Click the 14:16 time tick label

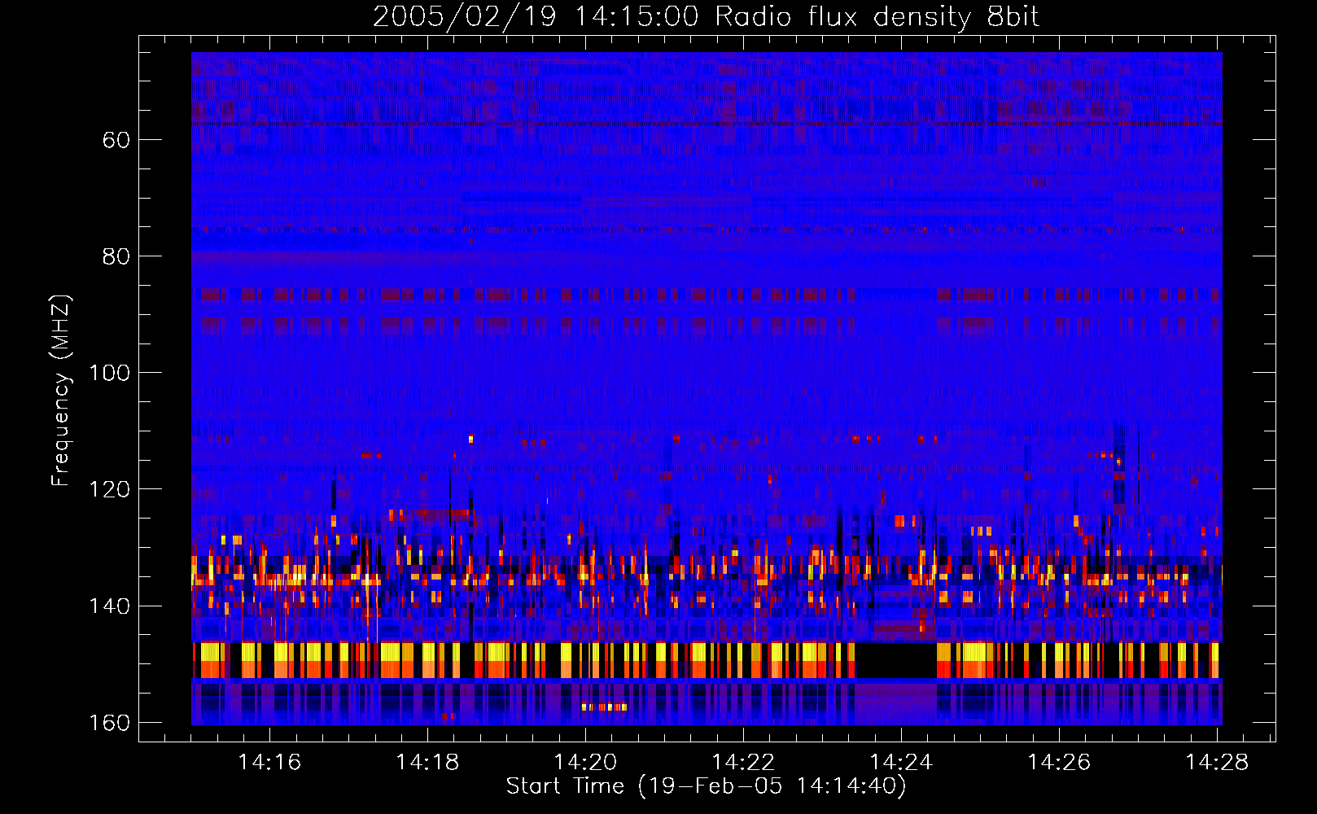(269, 762)
